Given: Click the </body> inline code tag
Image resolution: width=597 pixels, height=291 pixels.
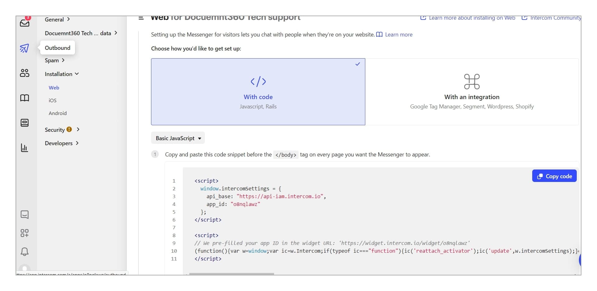Looking at the screenshot, I should coord(286,155).
